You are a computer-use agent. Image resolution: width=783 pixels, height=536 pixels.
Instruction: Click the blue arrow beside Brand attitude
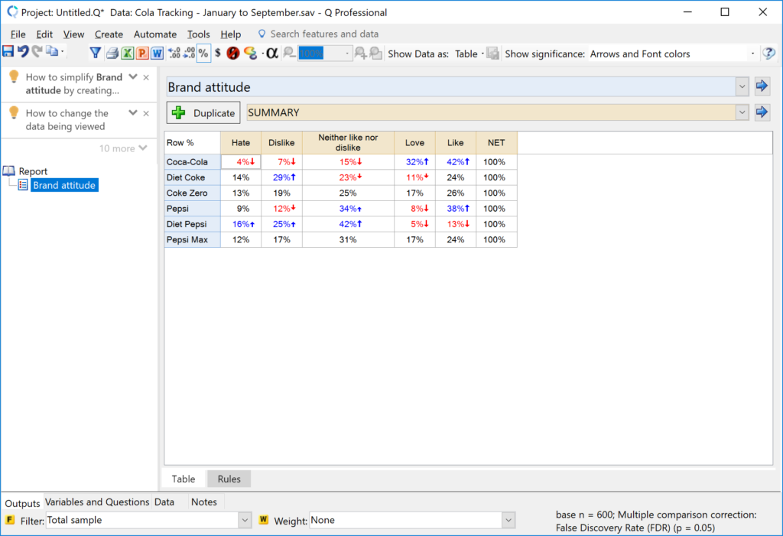point(762,86)
